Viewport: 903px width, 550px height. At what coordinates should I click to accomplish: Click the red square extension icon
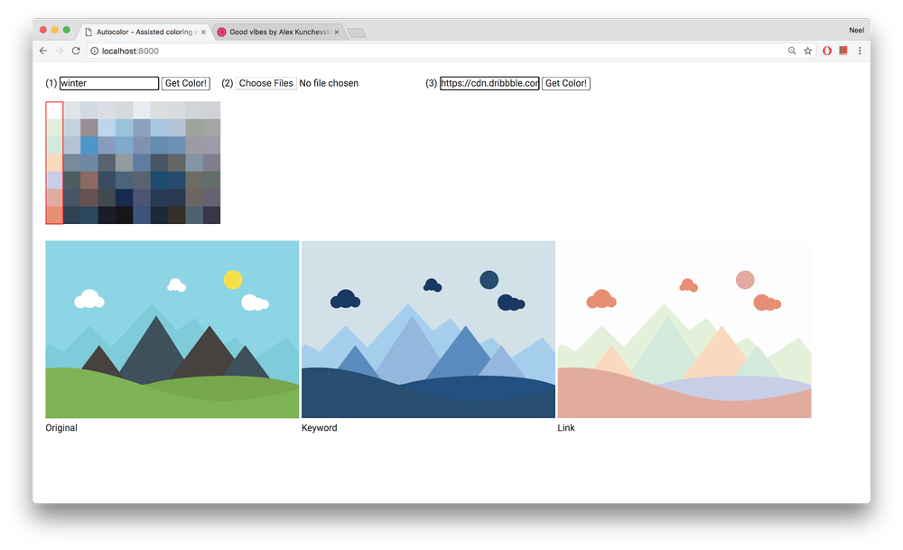pos(842,51)
